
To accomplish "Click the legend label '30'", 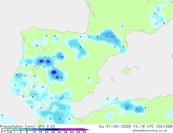I will 59,132.
